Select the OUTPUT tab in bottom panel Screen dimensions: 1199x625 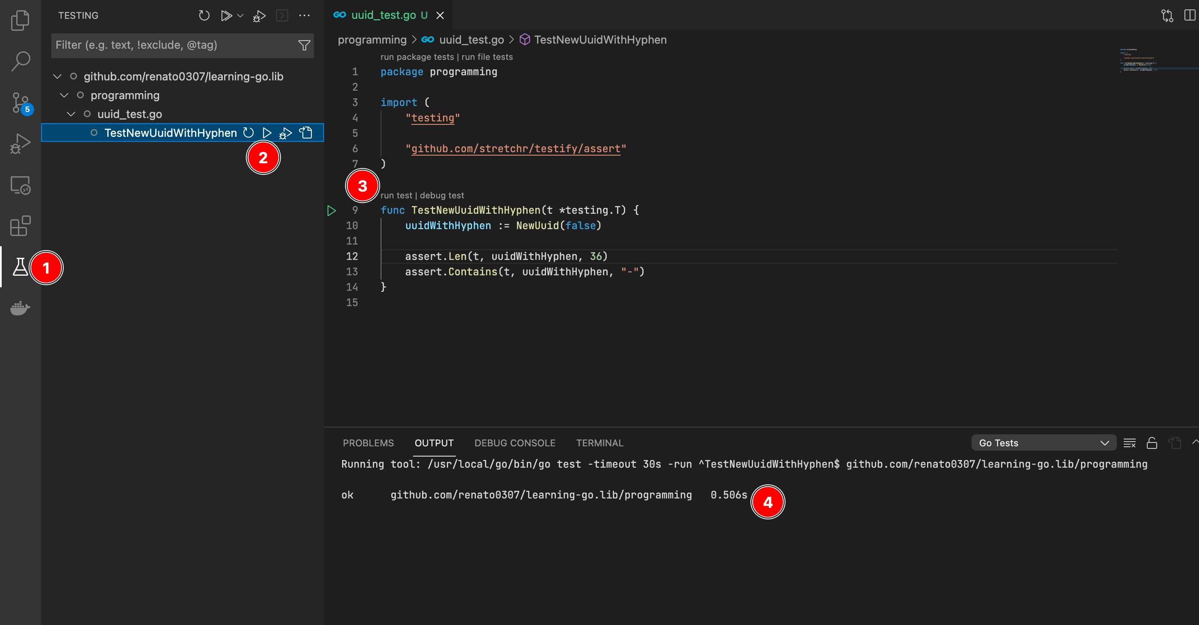(434, 442)
